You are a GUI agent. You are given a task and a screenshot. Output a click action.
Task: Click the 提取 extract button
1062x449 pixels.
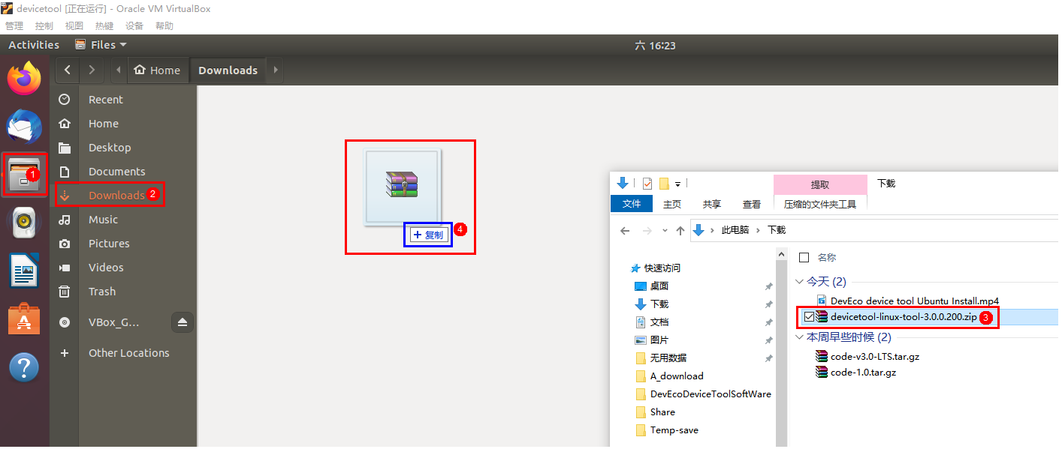click(x=819, y=184)
